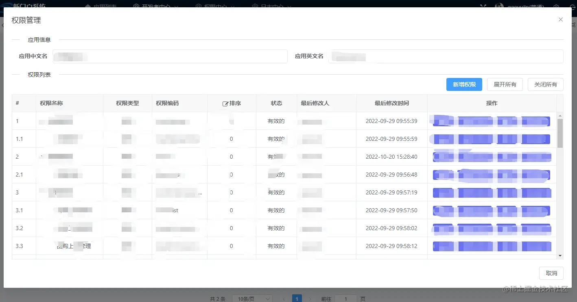Focus the 应用中文名 input field

coord(170,56)
